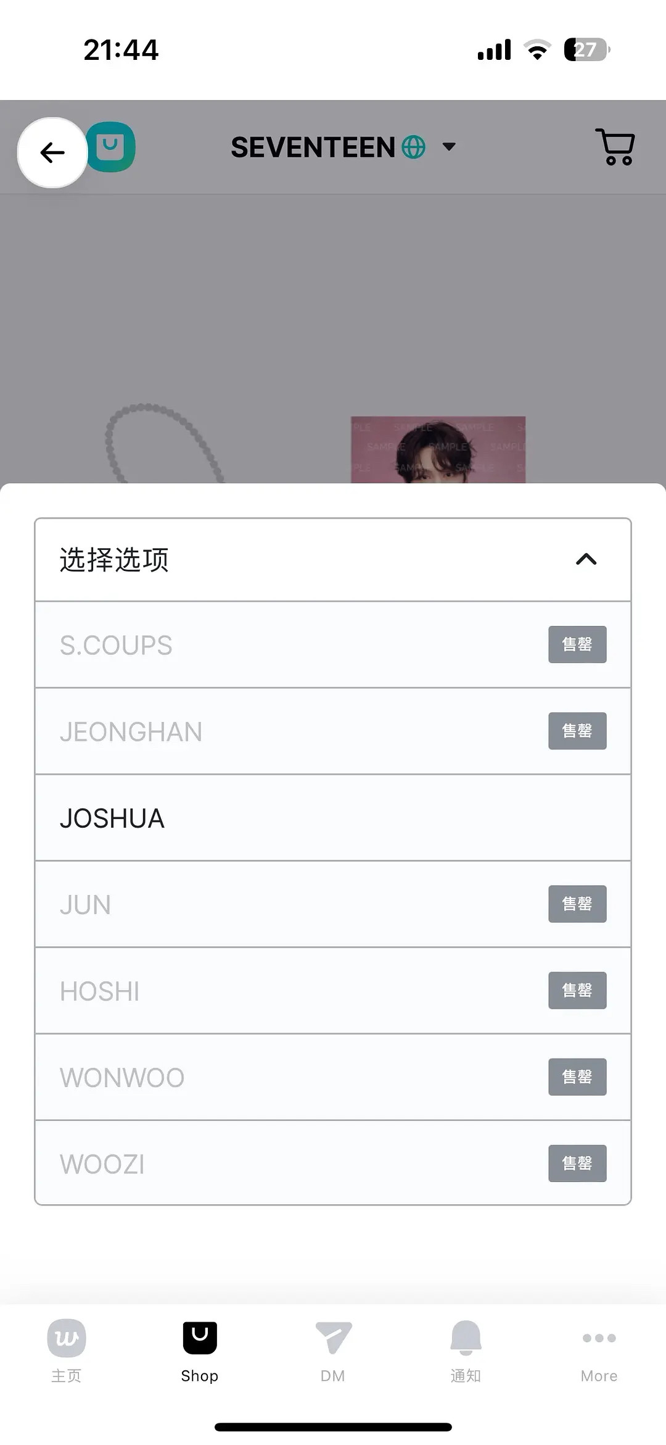Tap the member photocard sample image
Screen dimensions: 666x1445
click(x=438, y=449)
